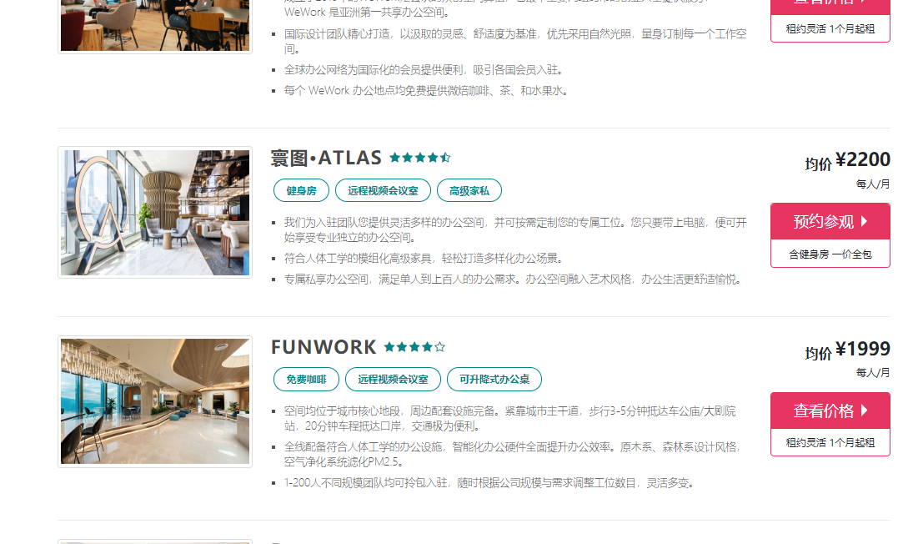Click the WeWork bullet about 全球办公网络
The image size is (913, 544).
tap(424, 70)
